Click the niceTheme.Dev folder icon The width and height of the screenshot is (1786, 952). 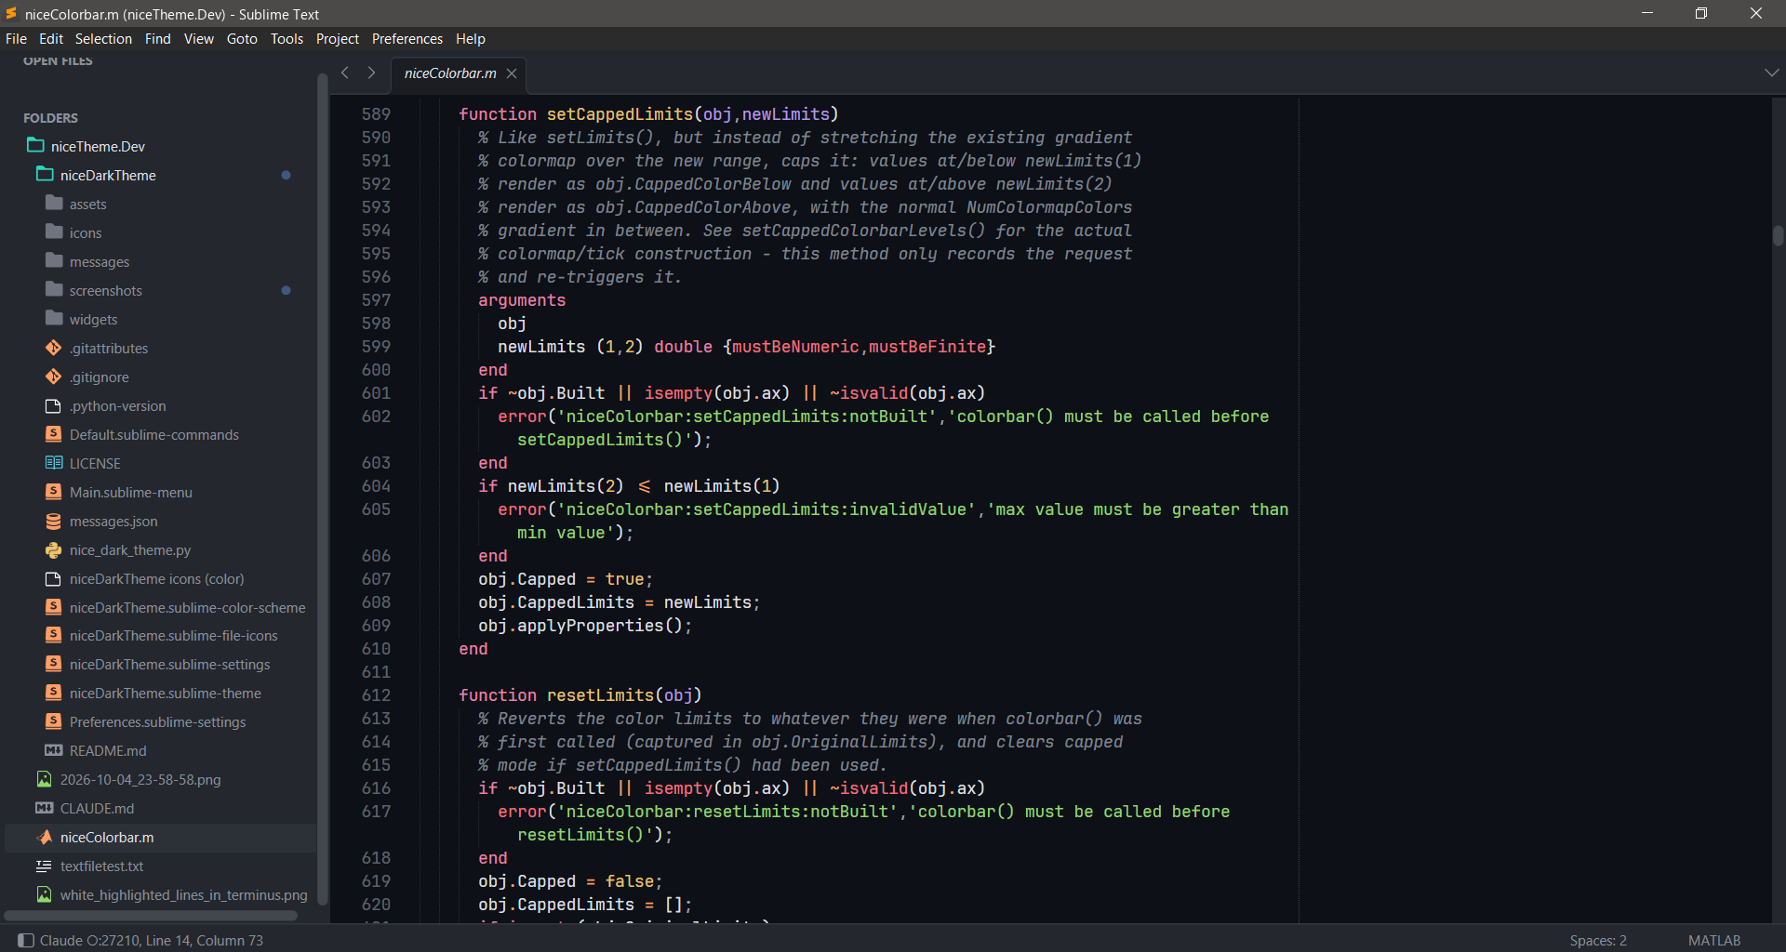[x=35, y=145]
